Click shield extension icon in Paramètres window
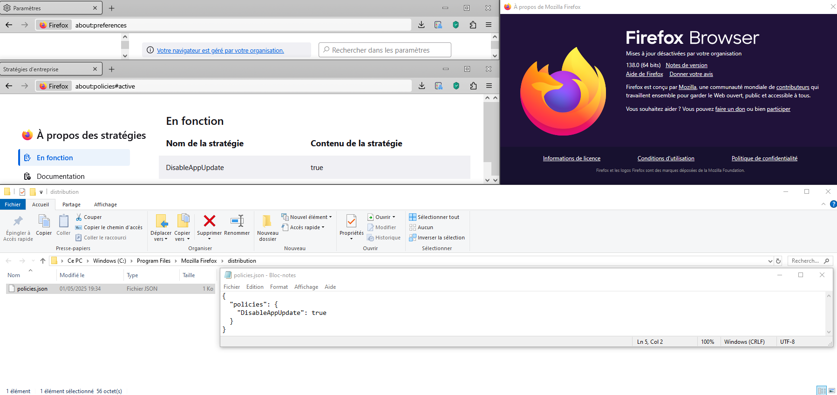 tap(456, 25)
